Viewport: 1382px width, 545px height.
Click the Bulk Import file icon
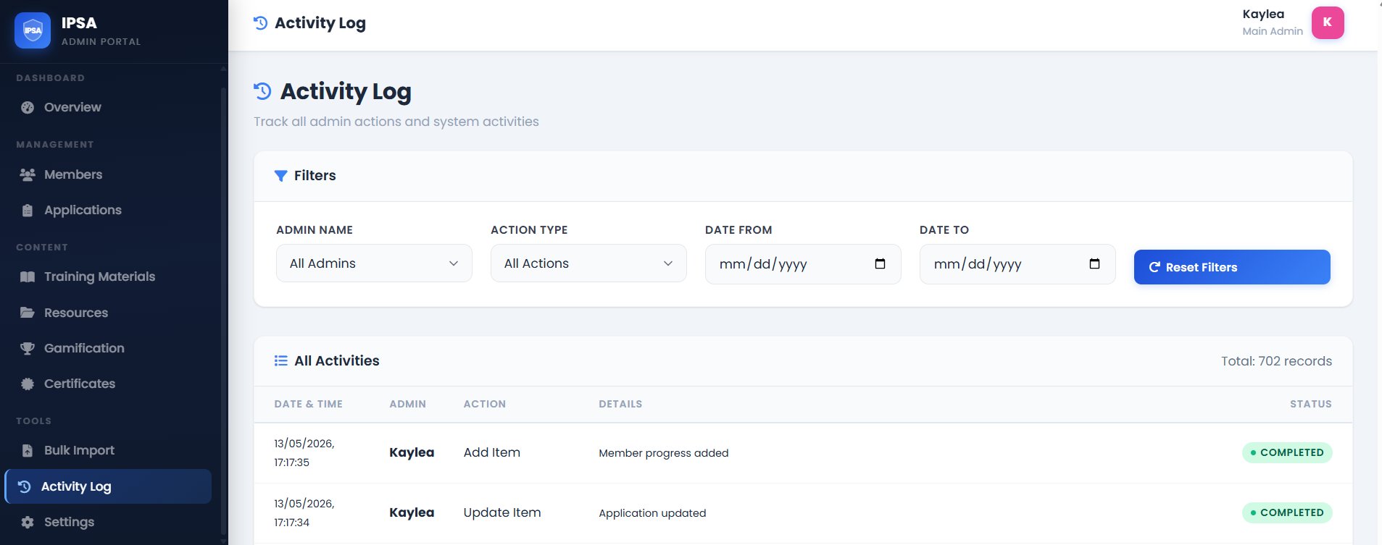(x=28, y=450)
